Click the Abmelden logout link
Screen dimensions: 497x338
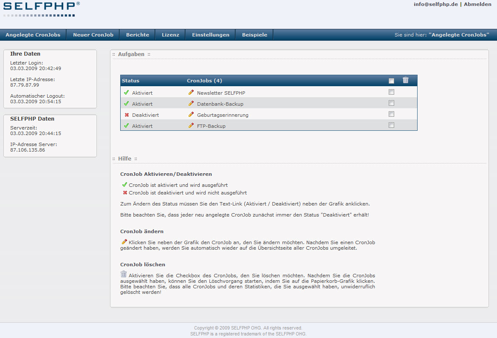(477, 4)
